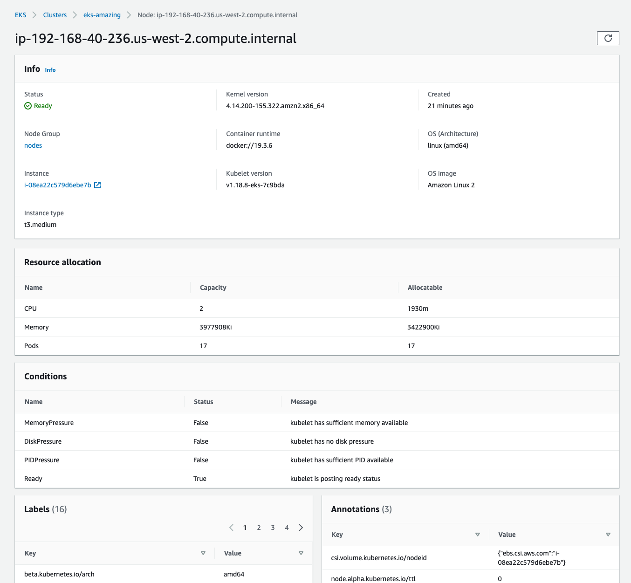Click kubelet version v1.18.8-eks-7c9bda
Image resolution: width=631 pixels, height=583 pixels.
click(x=255, y=185)
